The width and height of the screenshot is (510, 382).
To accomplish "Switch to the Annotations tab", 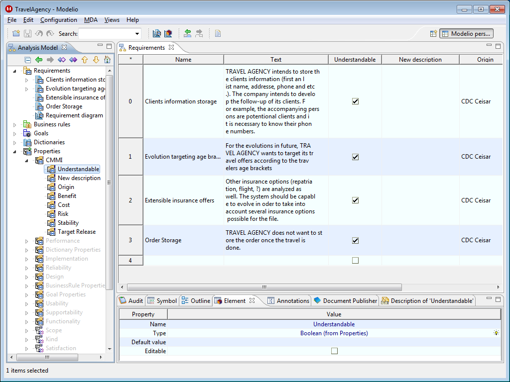I will [288, 301].
